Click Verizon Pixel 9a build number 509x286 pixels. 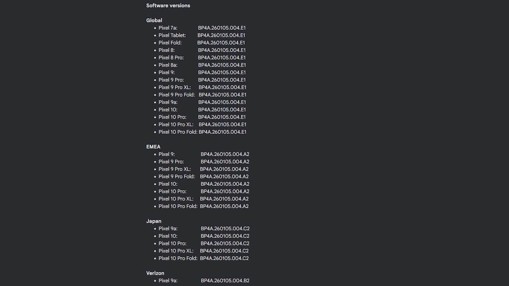tap(225, 280)
